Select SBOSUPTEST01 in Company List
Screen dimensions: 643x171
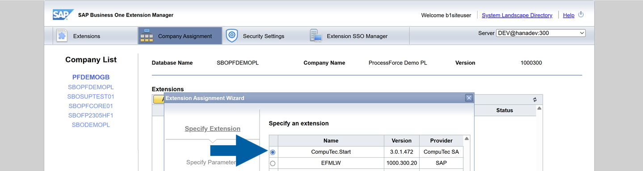pyautogui.click(x=91, y=96)
